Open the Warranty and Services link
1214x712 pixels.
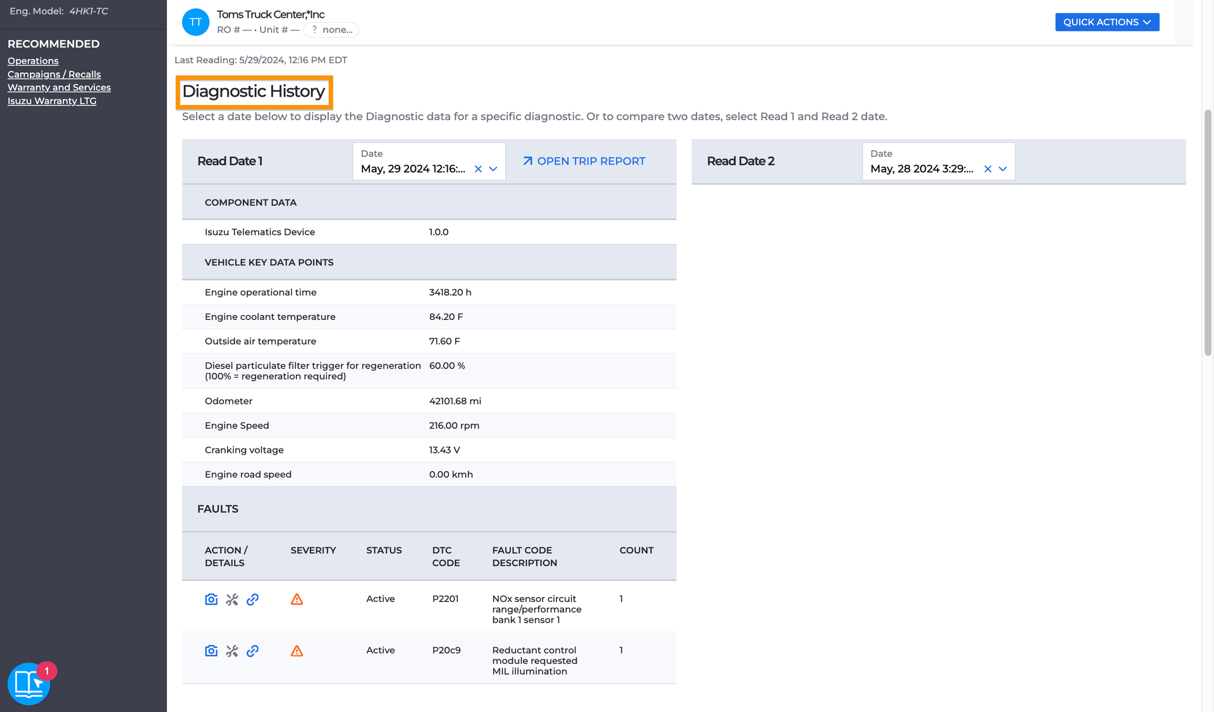pyautogui.click(x=59, y=87)
